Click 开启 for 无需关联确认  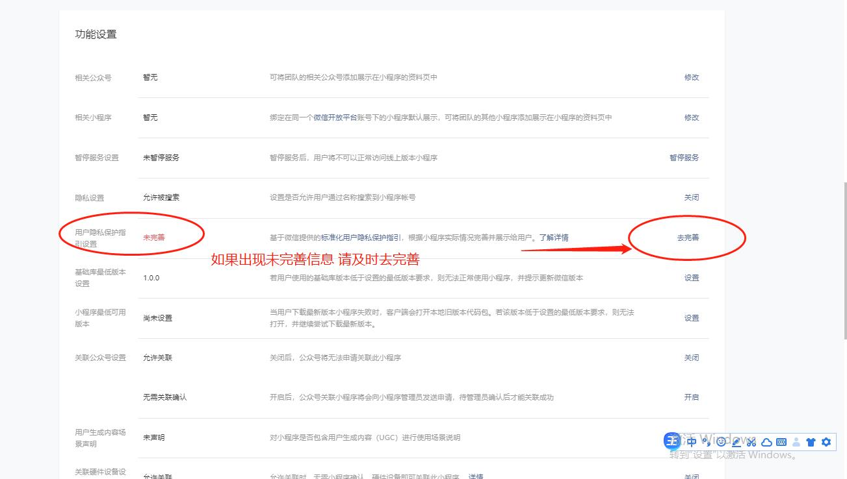click(692, 397)
